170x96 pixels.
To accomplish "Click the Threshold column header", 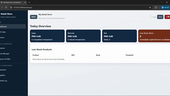I will (129, 55).
